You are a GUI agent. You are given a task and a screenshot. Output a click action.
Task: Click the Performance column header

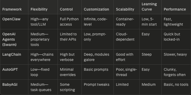175,9
